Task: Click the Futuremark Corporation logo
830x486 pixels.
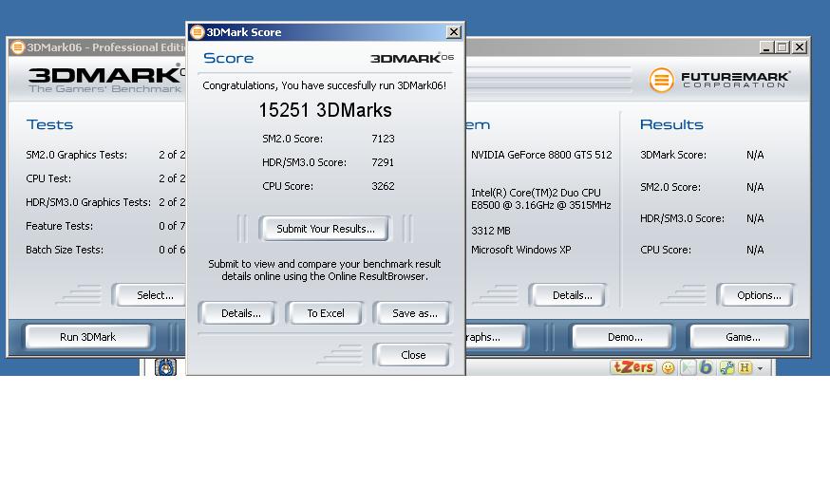Action: click(x=719, y=80)
